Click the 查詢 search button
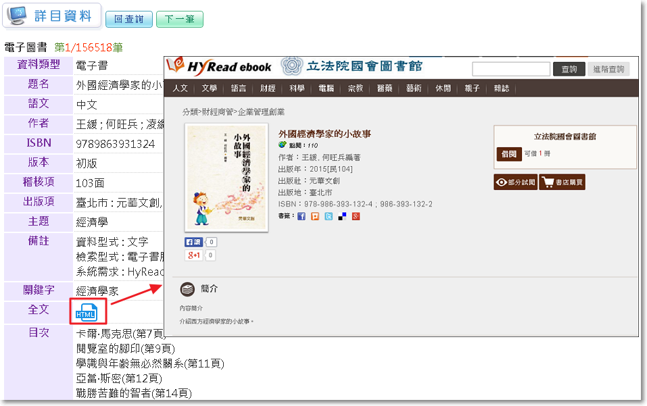Screen dimensions: 647x406 [569, 69]
